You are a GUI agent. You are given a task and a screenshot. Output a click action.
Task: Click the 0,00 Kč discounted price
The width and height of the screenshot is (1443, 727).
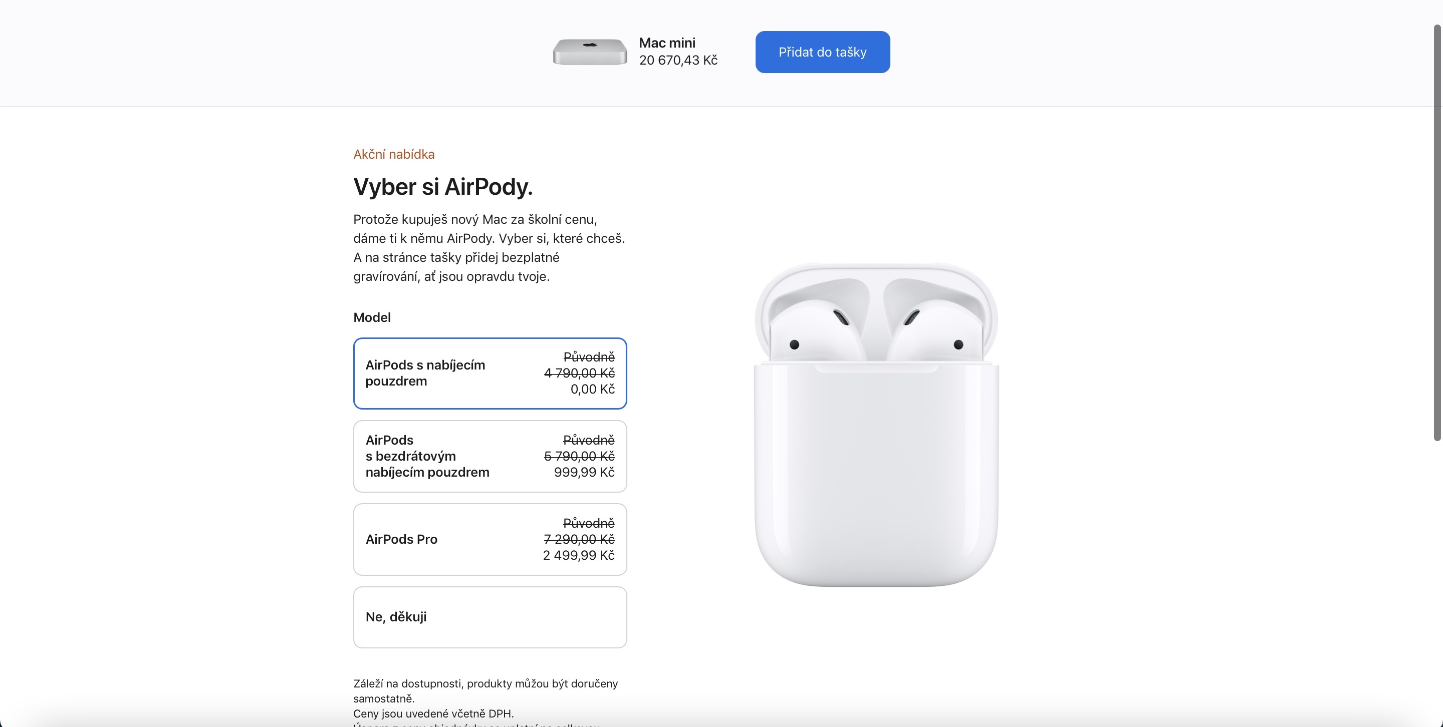[x=592, y=389]
